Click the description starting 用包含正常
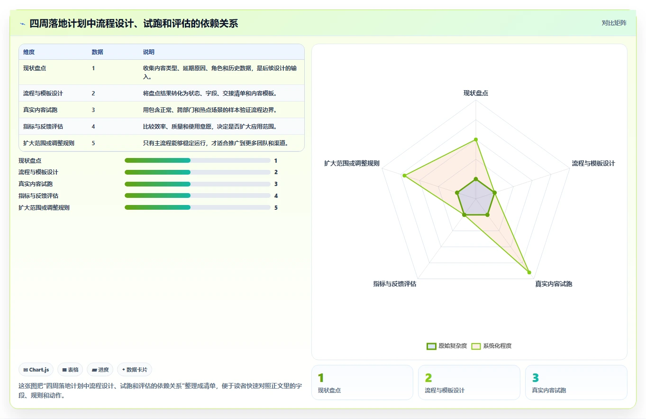Viewport: 646px width, 419px height. (209, 110)
